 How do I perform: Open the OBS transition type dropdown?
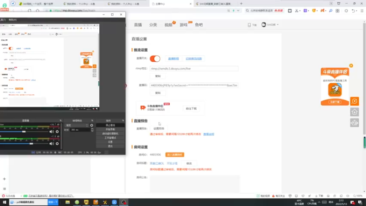(x=77, y=125)
